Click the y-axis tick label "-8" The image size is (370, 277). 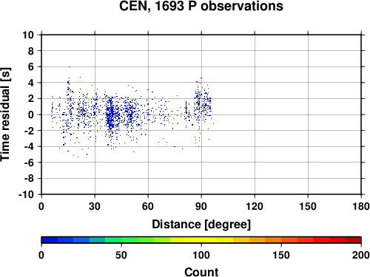pyautogui.click(x=29, y=179)
